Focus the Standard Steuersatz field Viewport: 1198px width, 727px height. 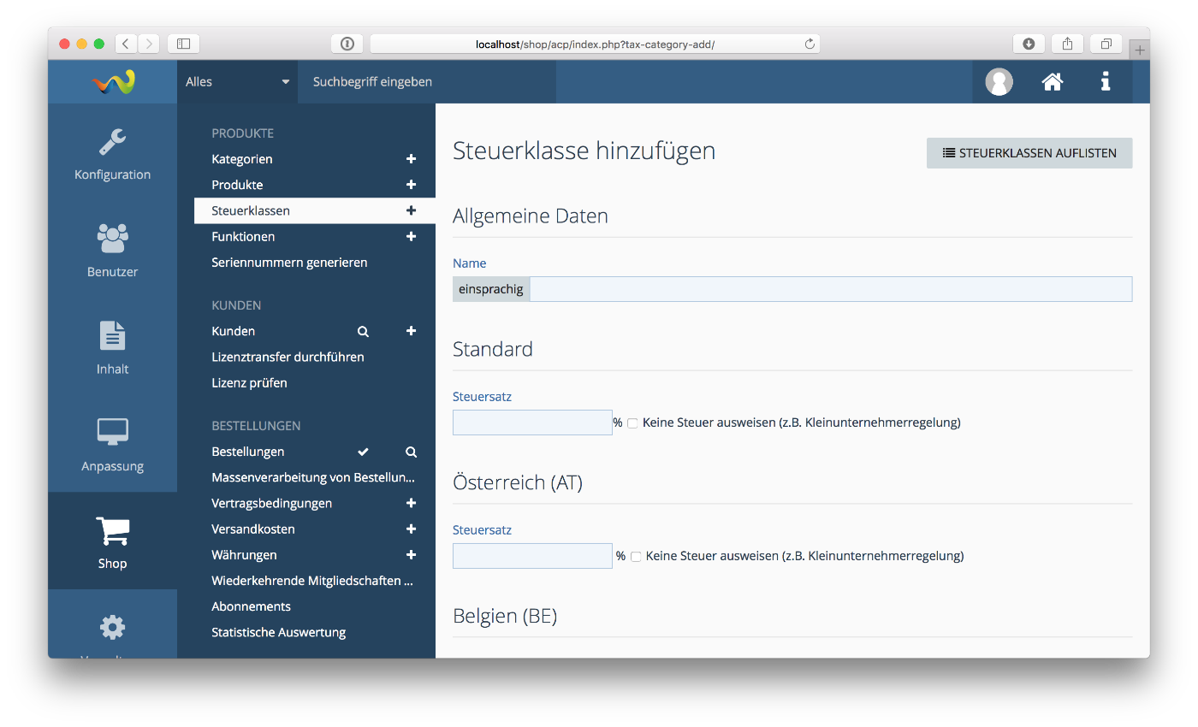tap(531, 423)
